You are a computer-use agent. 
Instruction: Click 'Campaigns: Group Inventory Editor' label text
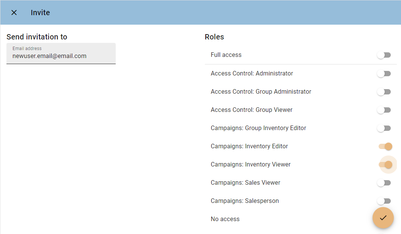pos(258,128)
